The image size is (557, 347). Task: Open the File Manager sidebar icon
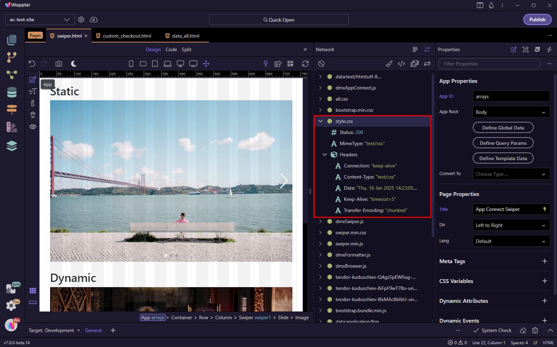(x=12, y=40)
